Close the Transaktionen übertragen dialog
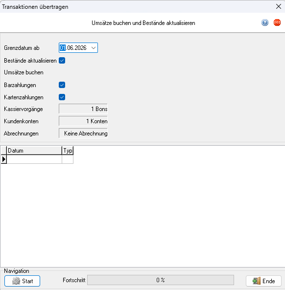This screenshot has width=285, height=290. tap(278, 6)
